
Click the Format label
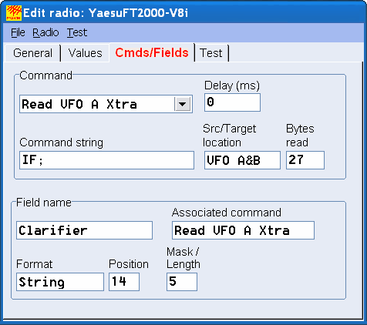click(x=35, y=264)
